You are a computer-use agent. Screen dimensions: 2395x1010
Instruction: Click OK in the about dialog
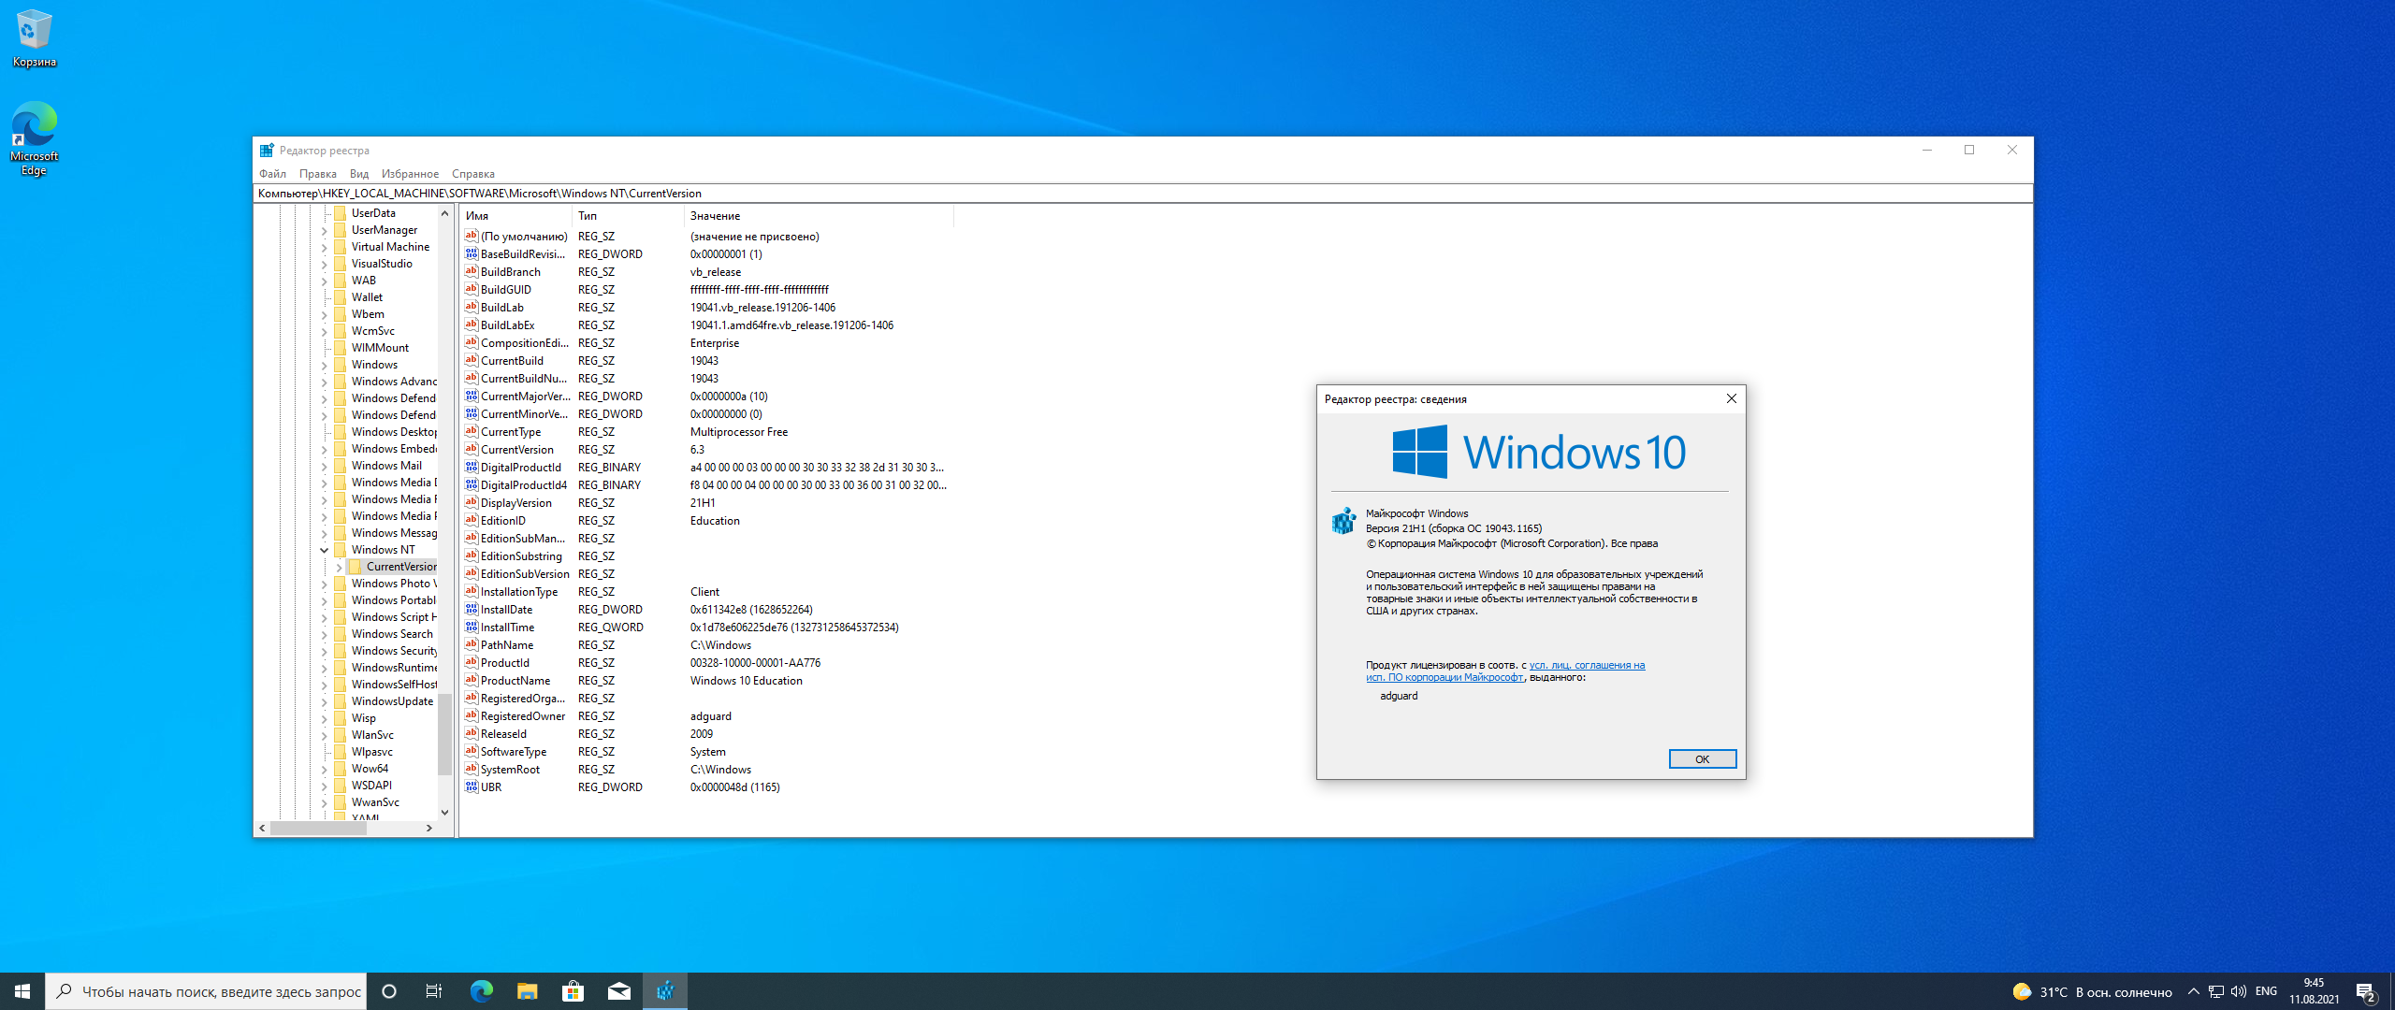pos(1702,759)
